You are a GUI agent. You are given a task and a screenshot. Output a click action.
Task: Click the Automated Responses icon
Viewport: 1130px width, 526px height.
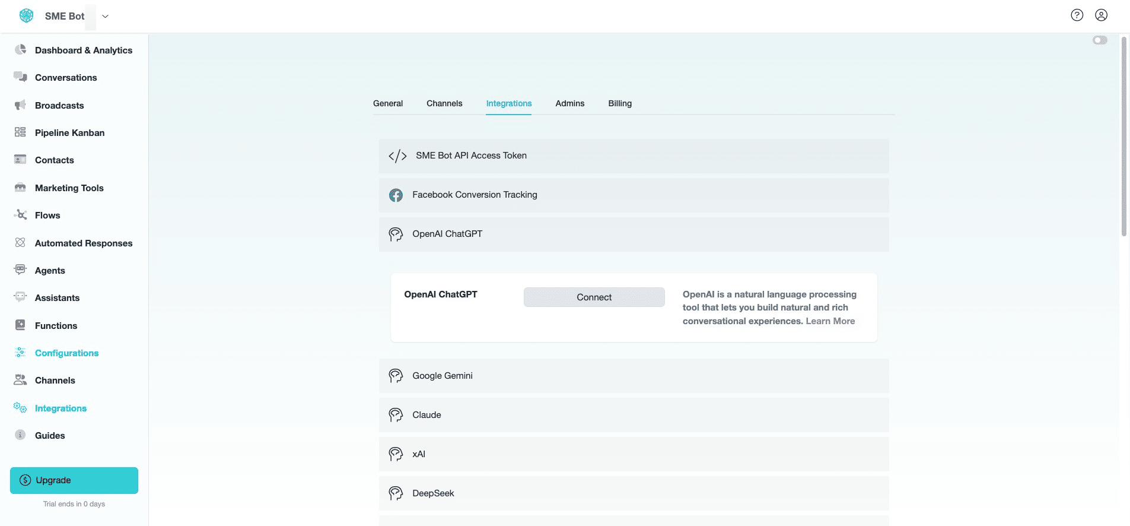pos(21,243)
